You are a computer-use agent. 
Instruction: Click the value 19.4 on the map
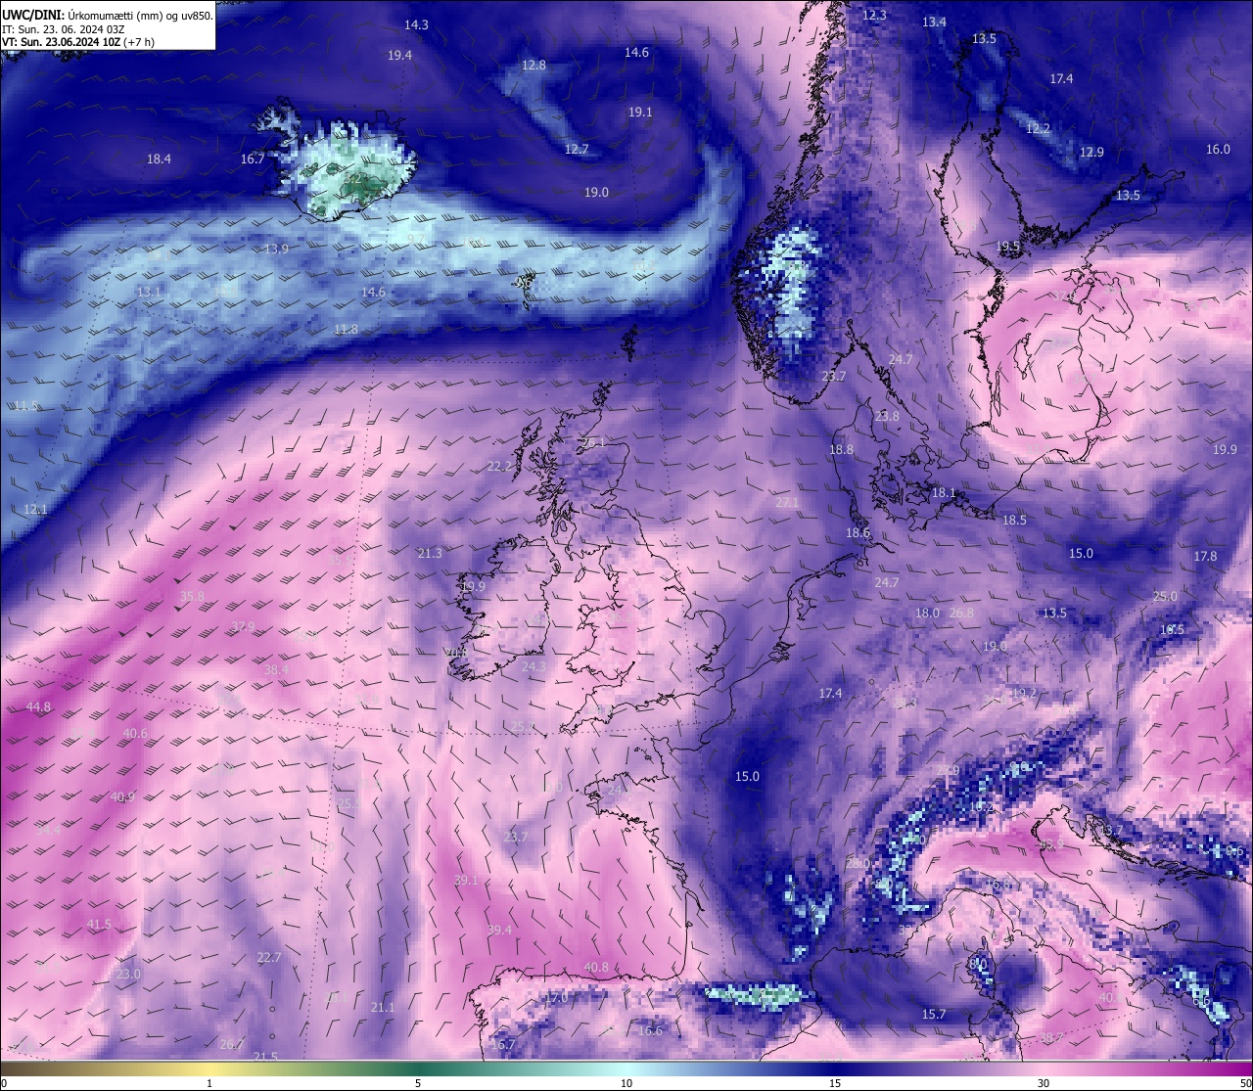click(399, 56)
